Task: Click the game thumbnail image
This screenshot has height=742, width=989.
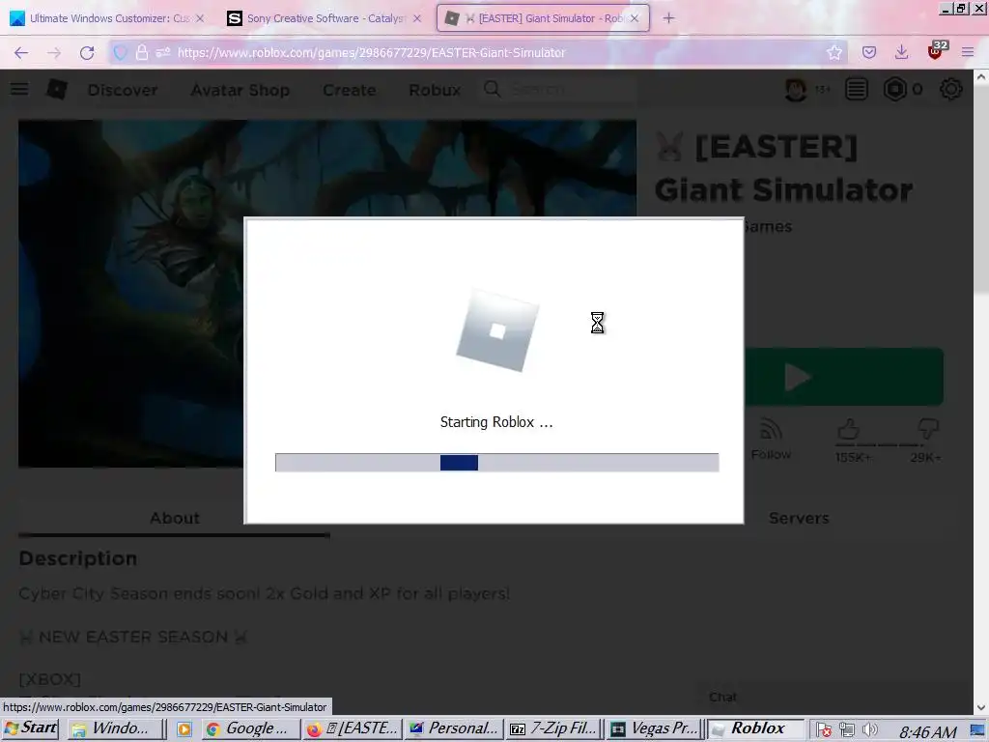Action: 326,294
